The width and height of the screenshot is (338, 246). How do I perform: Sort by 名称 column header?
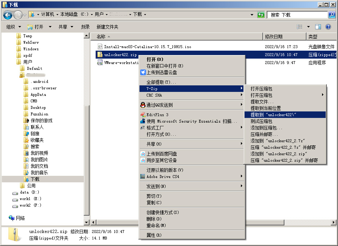pos(176,37)
